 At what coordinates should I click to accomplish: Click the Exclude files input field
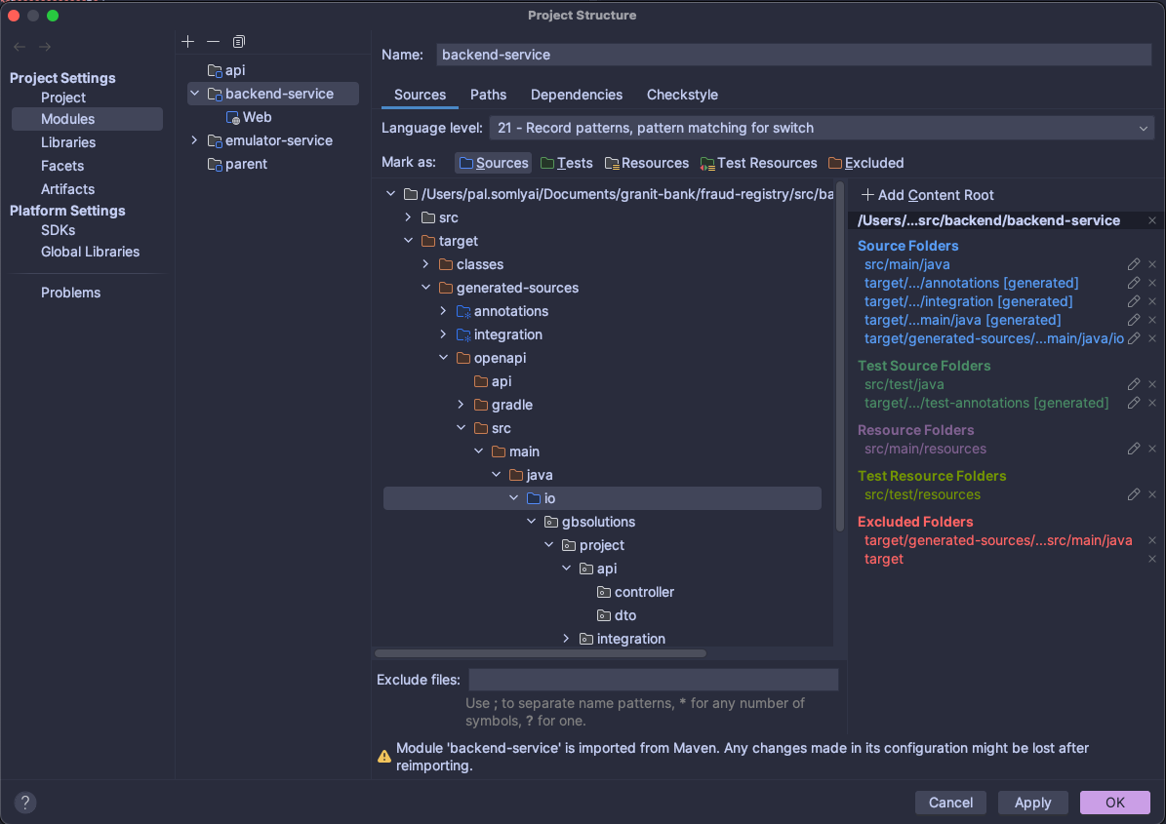point(653,680)
